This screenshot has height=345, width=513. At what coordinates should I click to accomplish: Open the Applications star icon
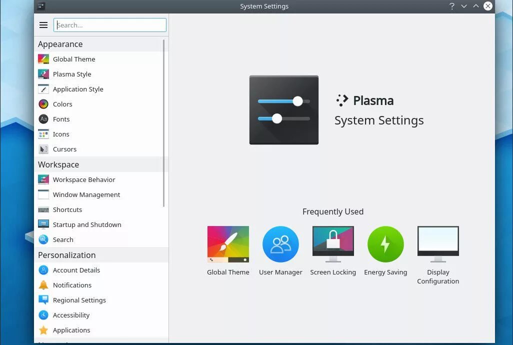pyautogui.click(x=43, y=330)
